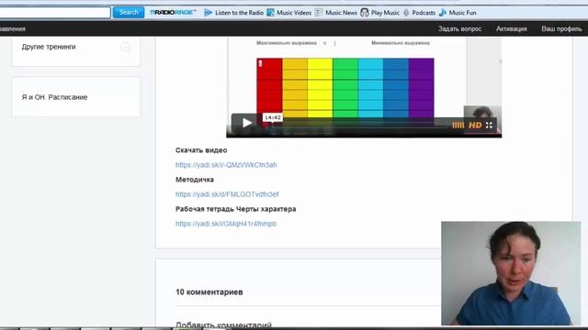
Task: Adjust the video volume bars
Action: (x=458, y=126)
